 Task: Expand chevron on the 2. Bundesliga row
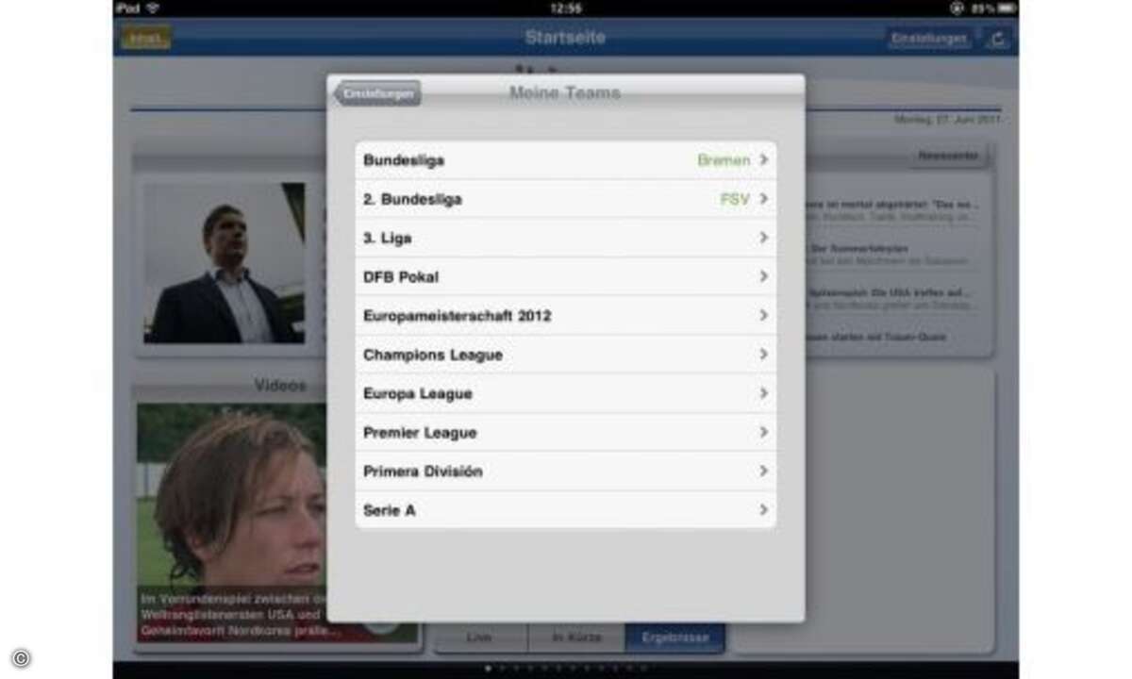764,199
